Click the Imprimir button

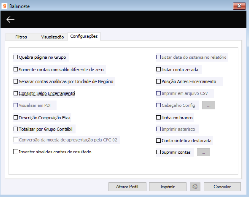[x=168, y=187]
